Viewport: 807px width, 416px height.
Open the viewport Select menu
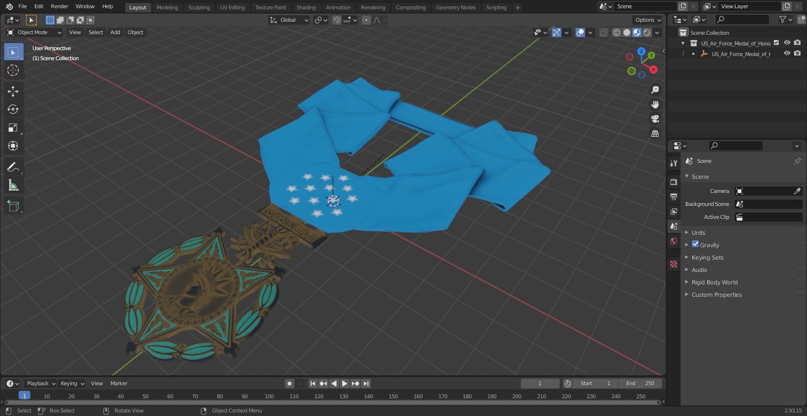click(96, 32)
